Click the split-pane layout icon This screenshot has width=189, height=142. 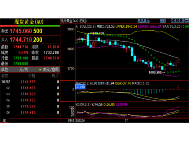pyautogui.click(x=181, y=20)
